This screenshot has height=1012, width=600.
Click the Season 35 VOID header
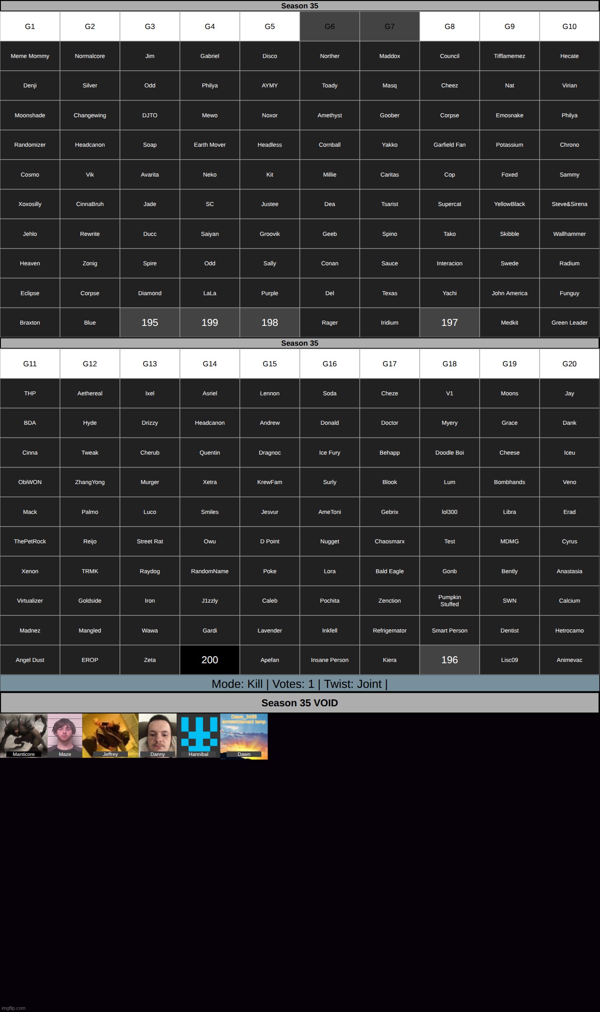pos(300,703)
